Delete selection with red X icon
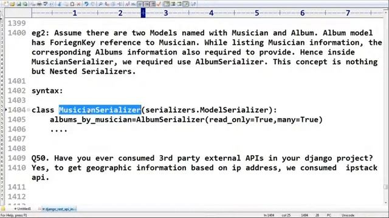The width and height of the screenshot is (389, 218). pyautogui.click(x=78, y=4)
